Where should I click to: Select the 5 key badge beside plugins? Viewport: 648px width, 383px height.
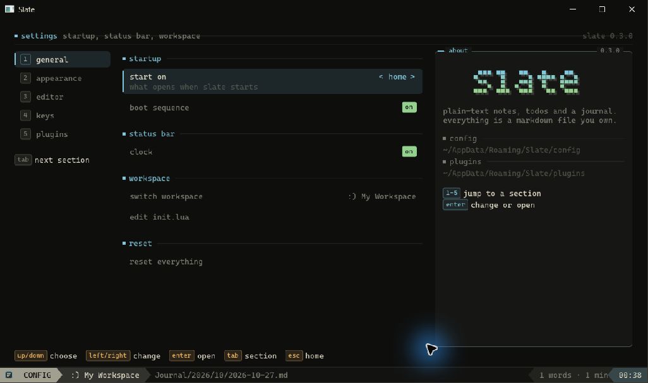pos(25,134)
